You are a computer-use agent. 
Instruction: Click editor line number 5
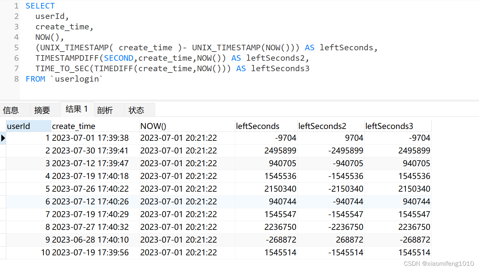[16, 48]
